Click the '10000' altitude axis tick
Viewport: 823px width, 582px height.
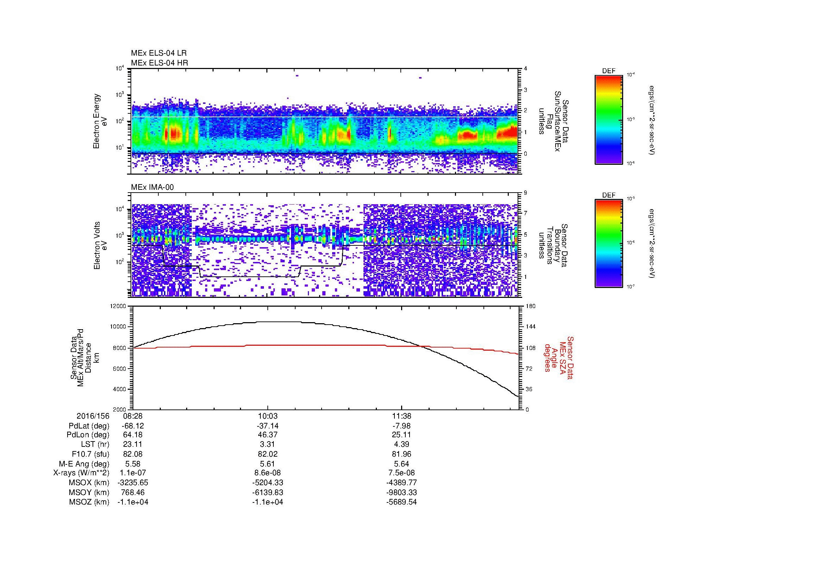coord(118,327)
